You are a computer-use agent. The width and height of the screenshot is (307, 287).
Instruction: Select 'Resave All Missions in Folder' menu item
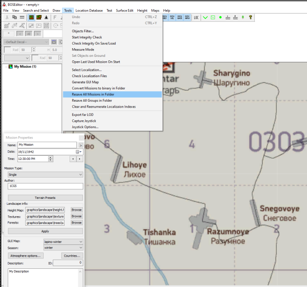tap(93, 94)
